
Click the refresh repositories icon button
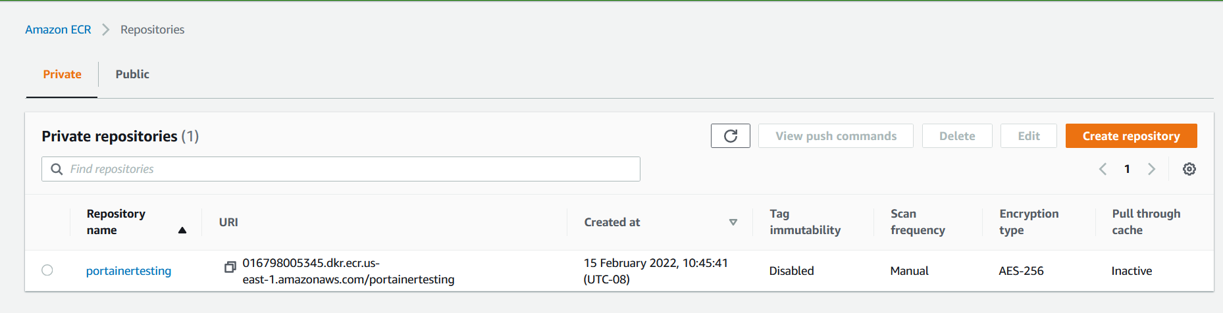pyautogui.click(x=730, y=136)
